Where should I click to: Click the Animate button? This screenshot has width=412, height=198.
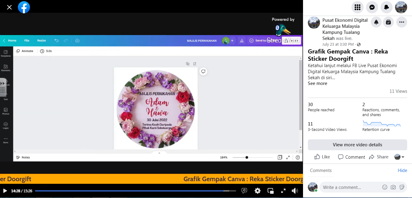(x=25, y=51)
